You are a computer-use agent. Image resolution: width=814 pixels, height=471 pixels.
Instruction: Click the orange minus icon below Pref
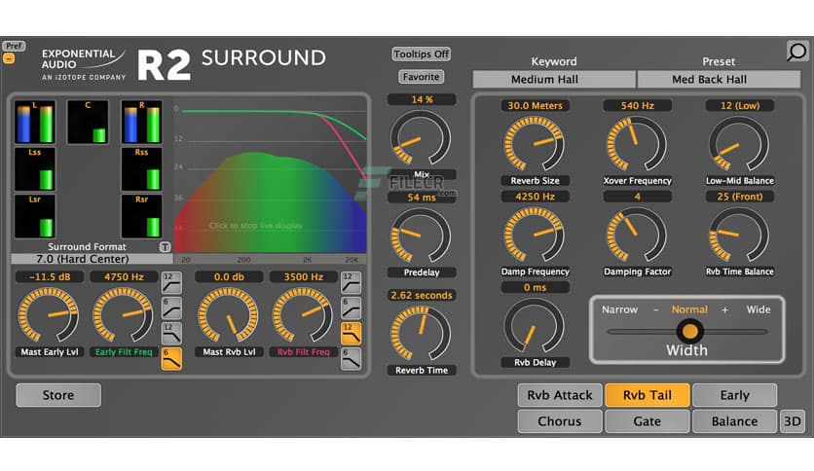click(x=9, y=58)
